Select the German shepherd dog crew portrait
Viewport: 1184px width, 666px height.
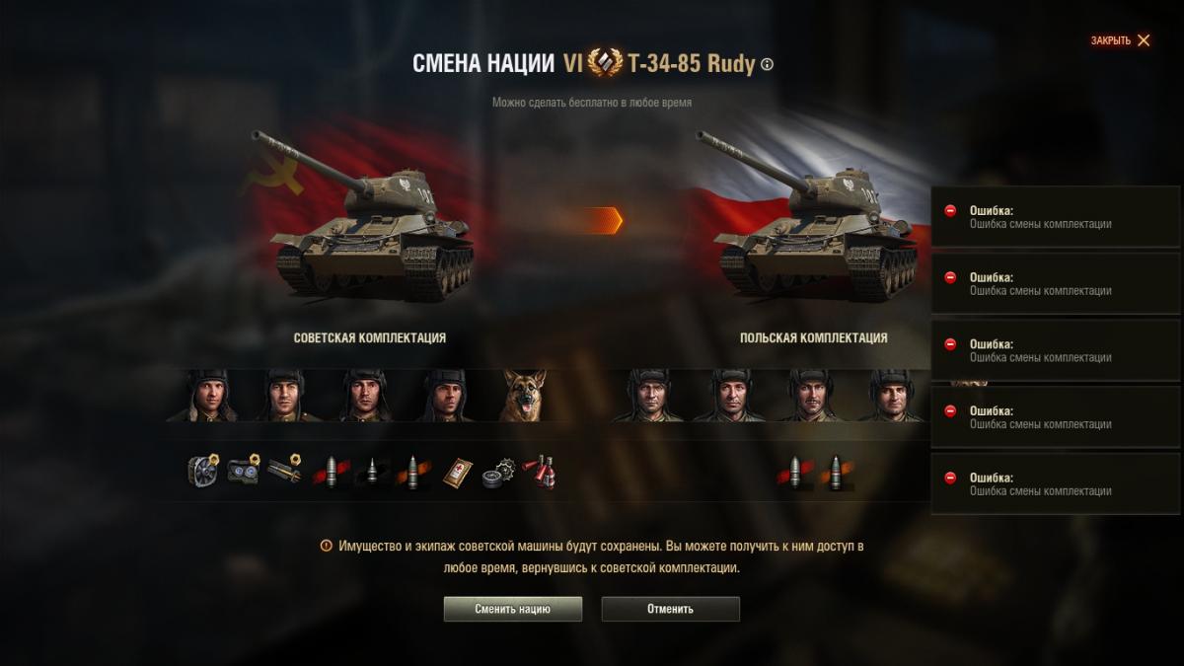(524, 395)
